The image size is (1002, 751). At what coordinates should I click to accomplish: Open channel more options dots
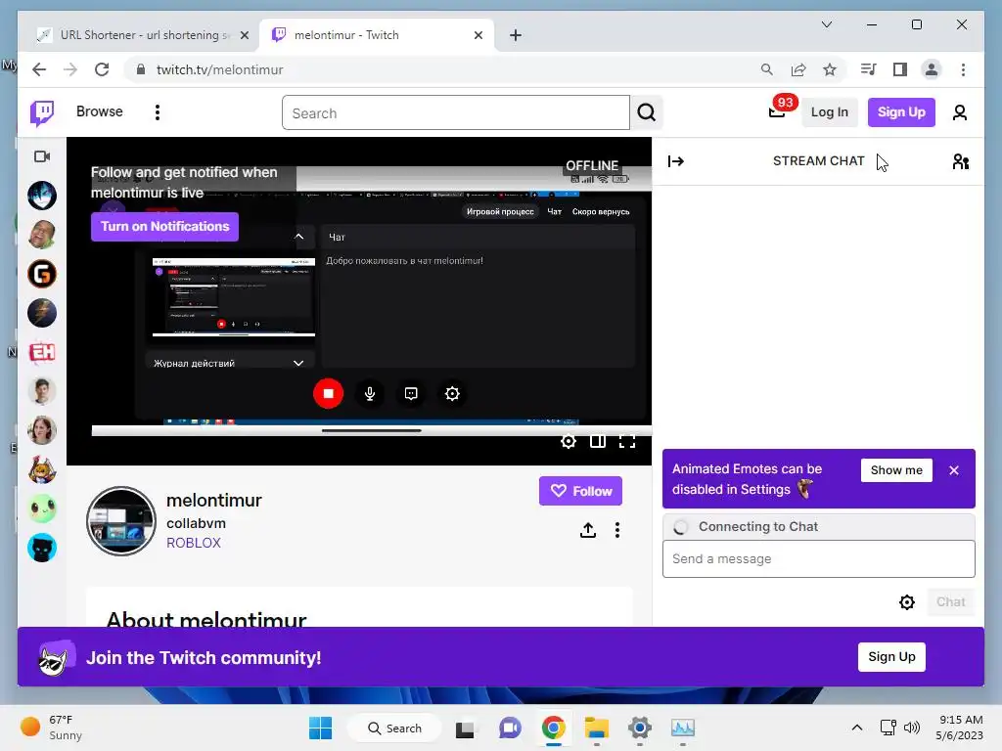click(617, 530)
